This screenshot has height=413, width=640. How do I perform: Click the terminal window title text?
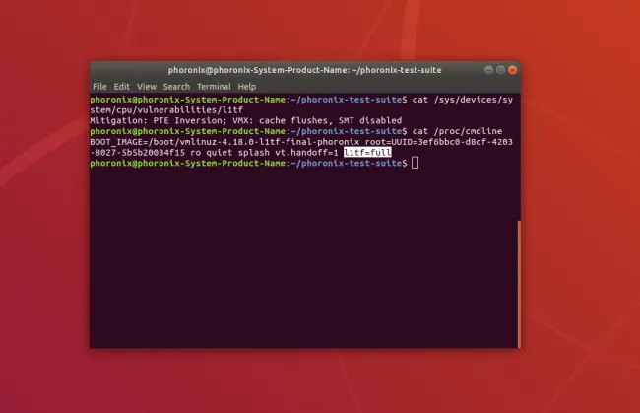pyautogui.click(x=303, y=71)
